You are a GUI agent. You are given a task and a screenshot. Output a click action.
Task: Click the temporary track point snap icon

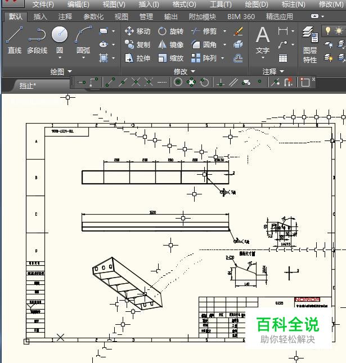81,82
